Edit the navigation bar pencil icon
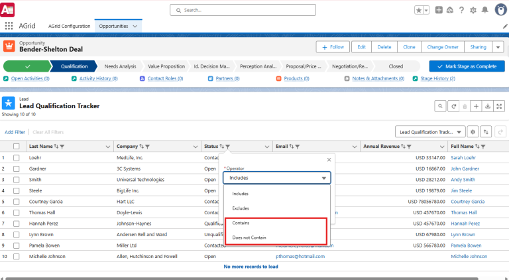This screenshot has width=509, height=280. tap(505, 26)
